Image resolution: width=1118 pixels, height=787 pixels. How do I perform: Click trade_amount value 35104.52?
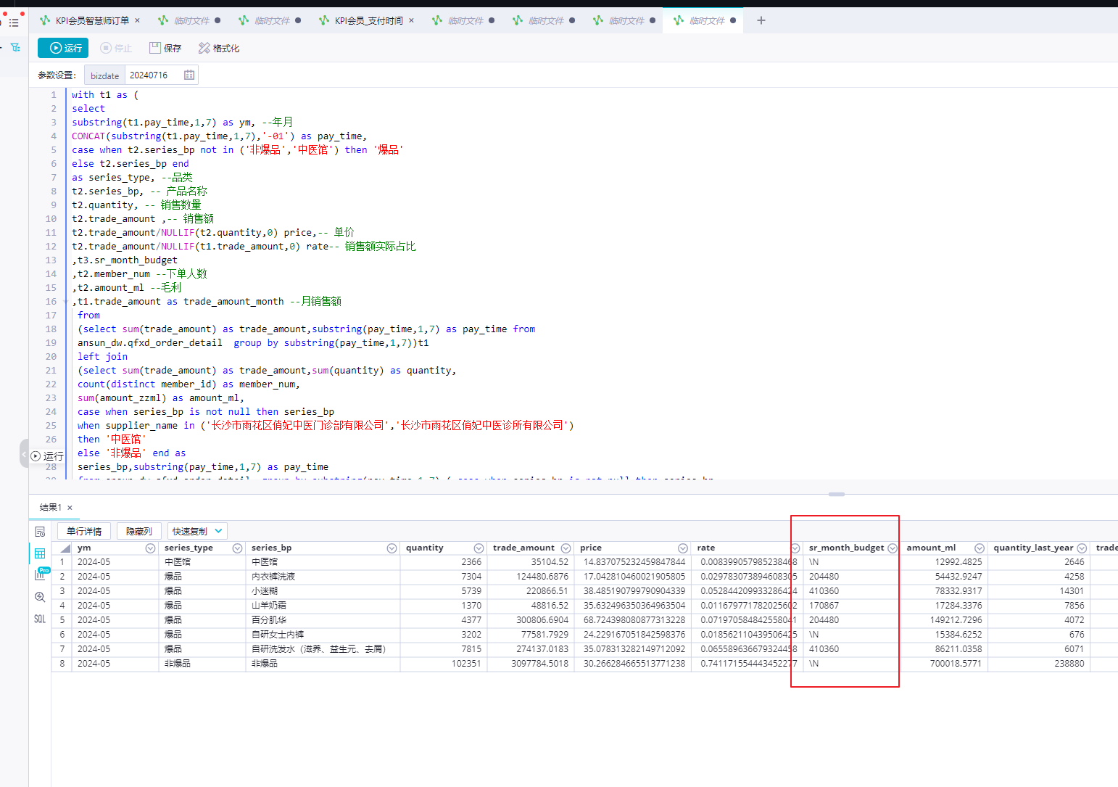coord(550,562)
